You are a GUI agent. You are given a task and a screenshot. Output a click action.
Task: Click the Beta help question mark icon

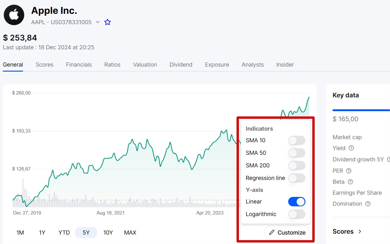click(350, 182)
